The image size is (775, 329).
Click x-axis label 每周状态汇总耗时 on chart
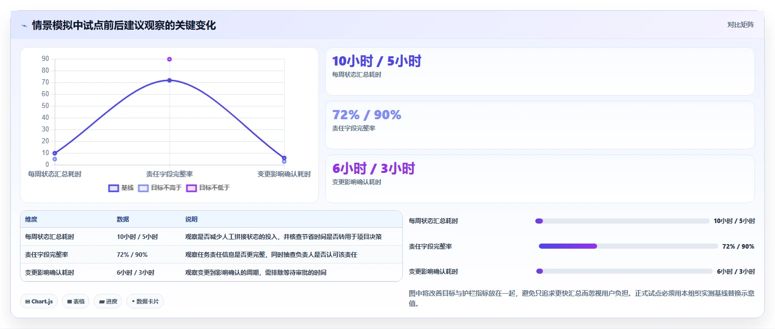[x=55, y=174]
